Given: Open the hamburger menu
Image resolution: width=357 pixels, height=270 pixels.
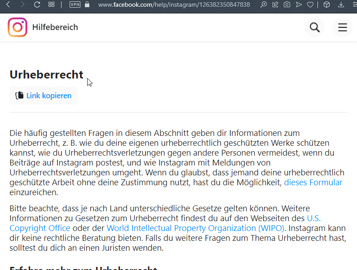Looking at the screenshot, I should point(343,27).
